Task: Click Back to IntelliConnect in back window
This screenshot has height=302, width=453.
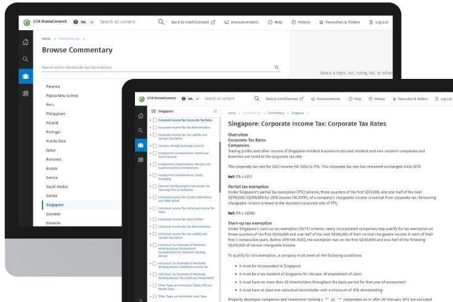Action: click(x=193, y=22)
